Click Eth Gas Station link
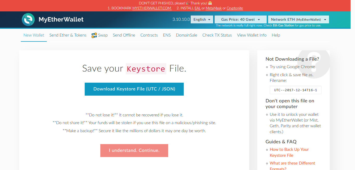 click(284, 25)
